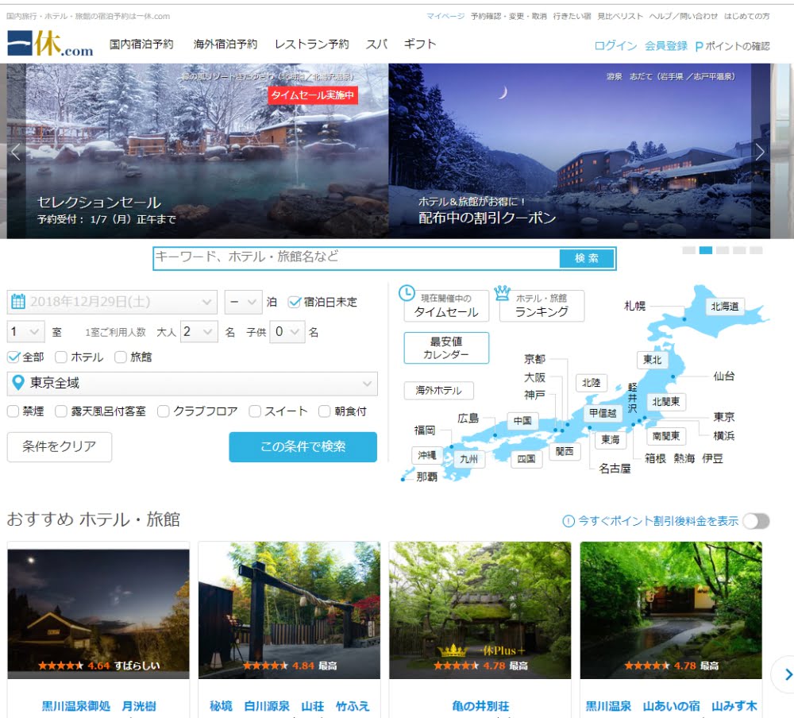This screenshot has width=794, height=718.
Task: Click the previous banner arrow
Action: click(x=15, y=152)
